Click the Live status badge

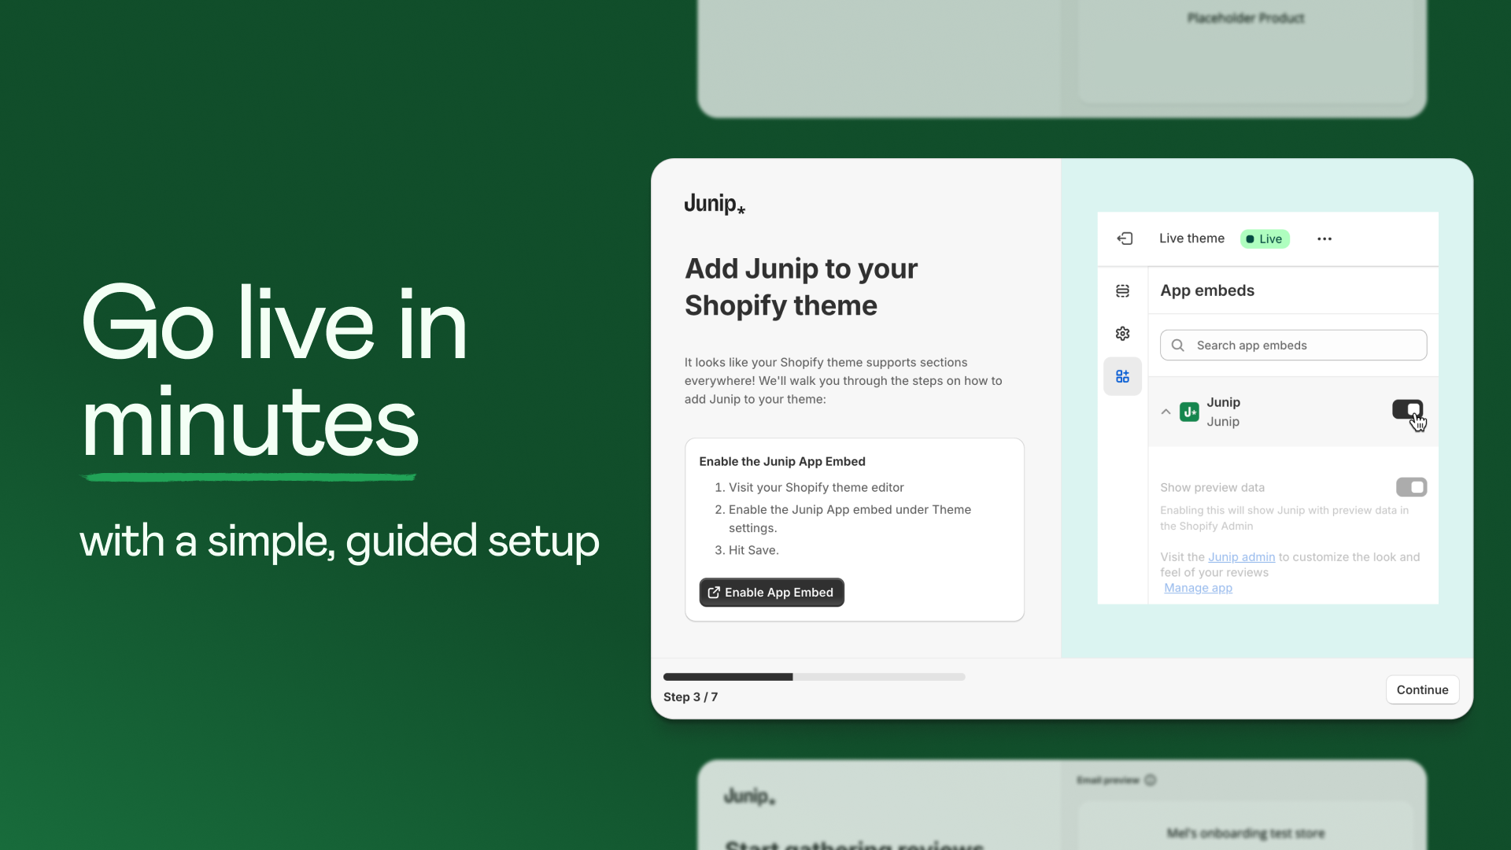[1265, 239]
